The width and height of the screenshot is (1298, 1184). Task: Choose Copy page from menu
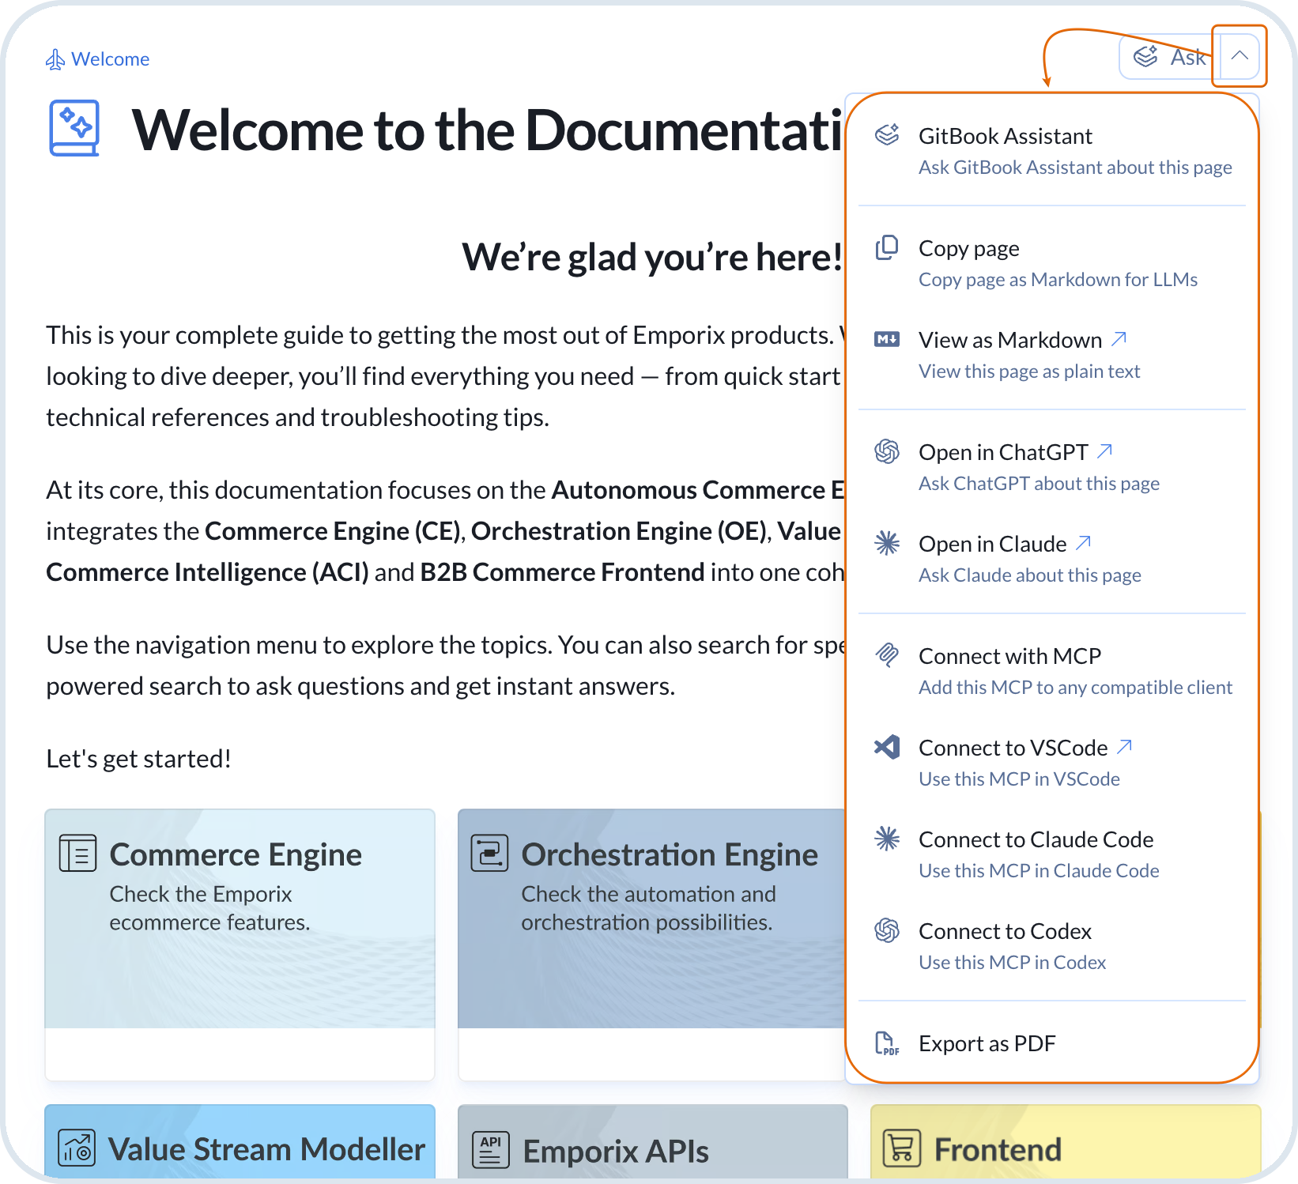pyautogui.click(x=1052, y=263)
